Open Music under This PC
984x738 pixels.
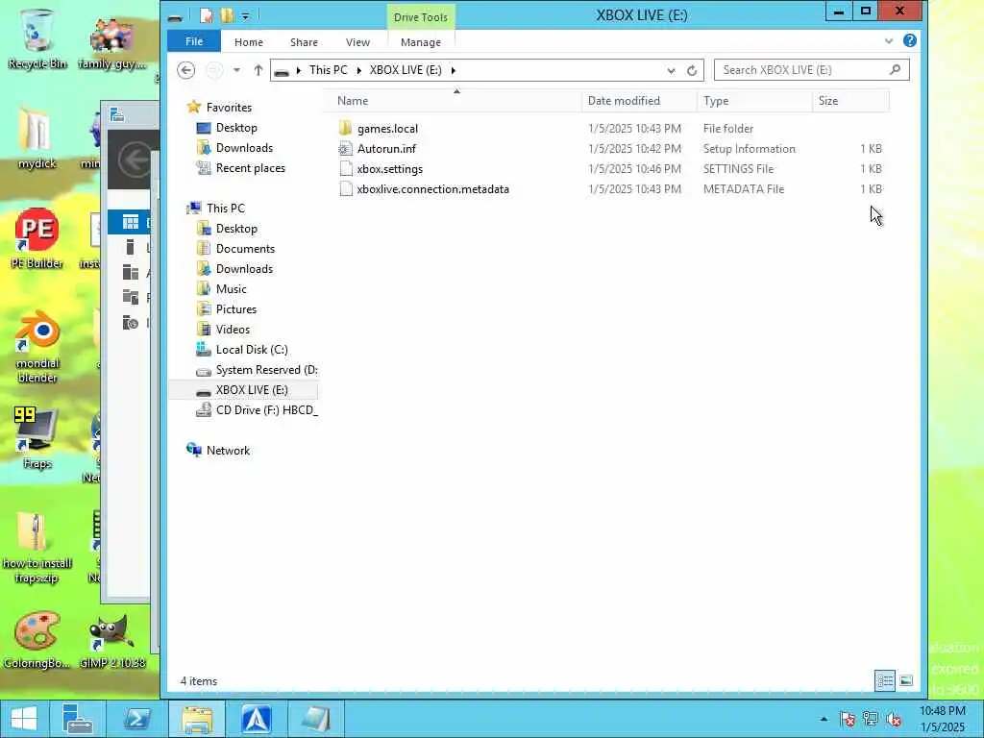click(231, 288)
